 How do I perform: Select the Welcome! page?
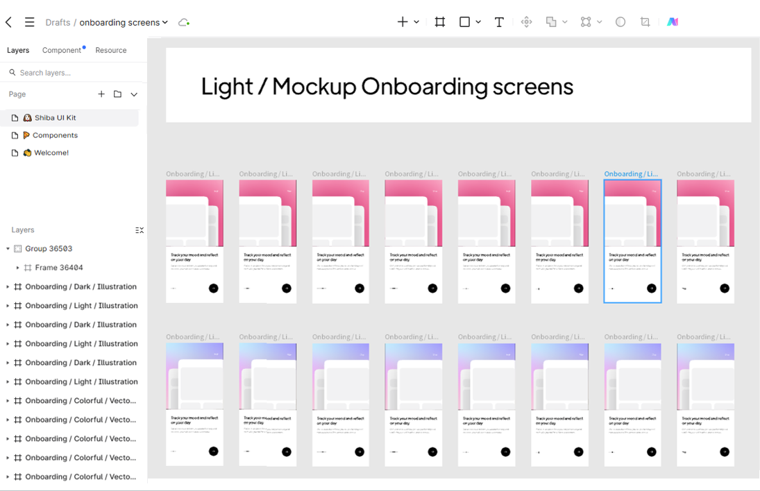(x=70, y=153)
